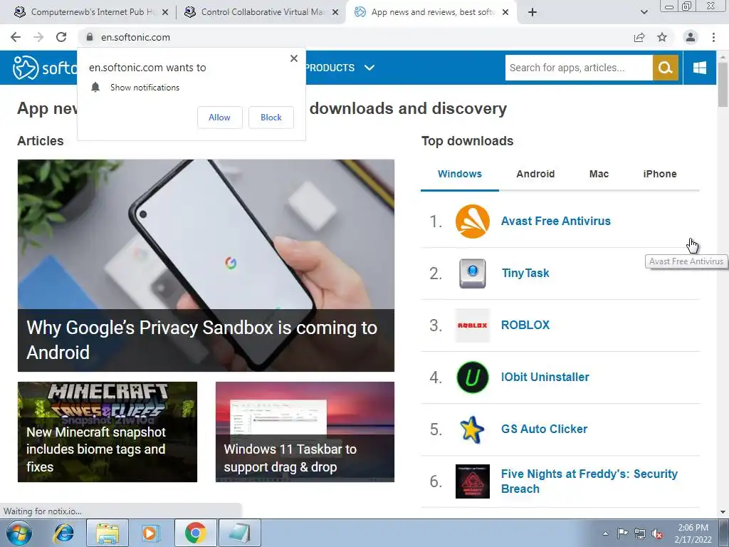Screen dimensions: 729x547
Task: Type in the Search for apps field
Action: point(579,68)
